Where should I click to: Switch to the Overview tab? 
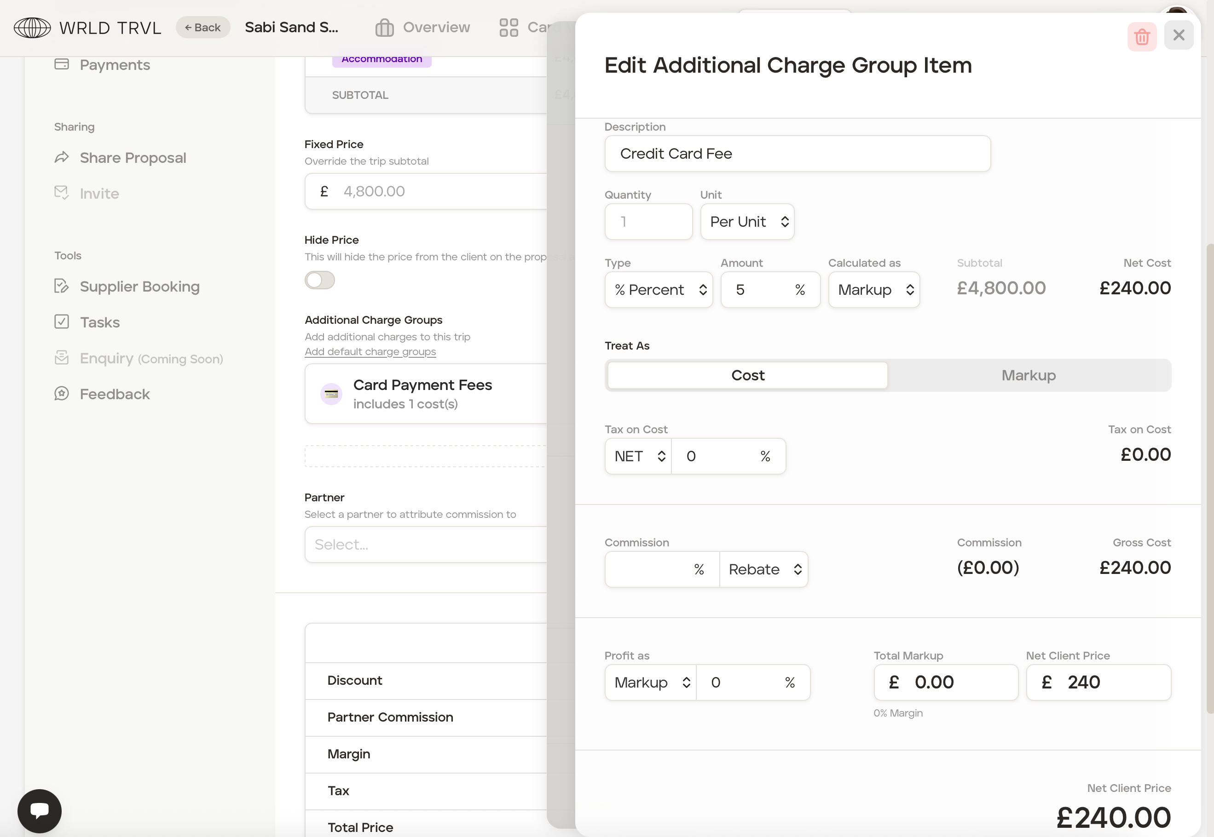423,27
